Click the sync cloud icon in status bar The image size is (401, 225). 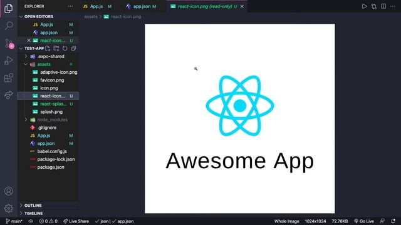pyautogui.click(x=31, y=221)
